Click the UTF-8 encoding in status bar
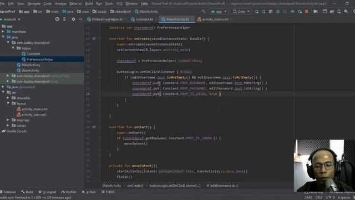 pos(331,198)
